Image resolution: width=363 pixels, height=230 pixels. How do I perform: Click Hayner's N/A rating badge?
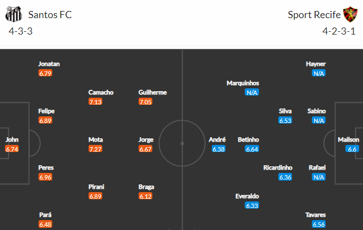tap(318, 73)
